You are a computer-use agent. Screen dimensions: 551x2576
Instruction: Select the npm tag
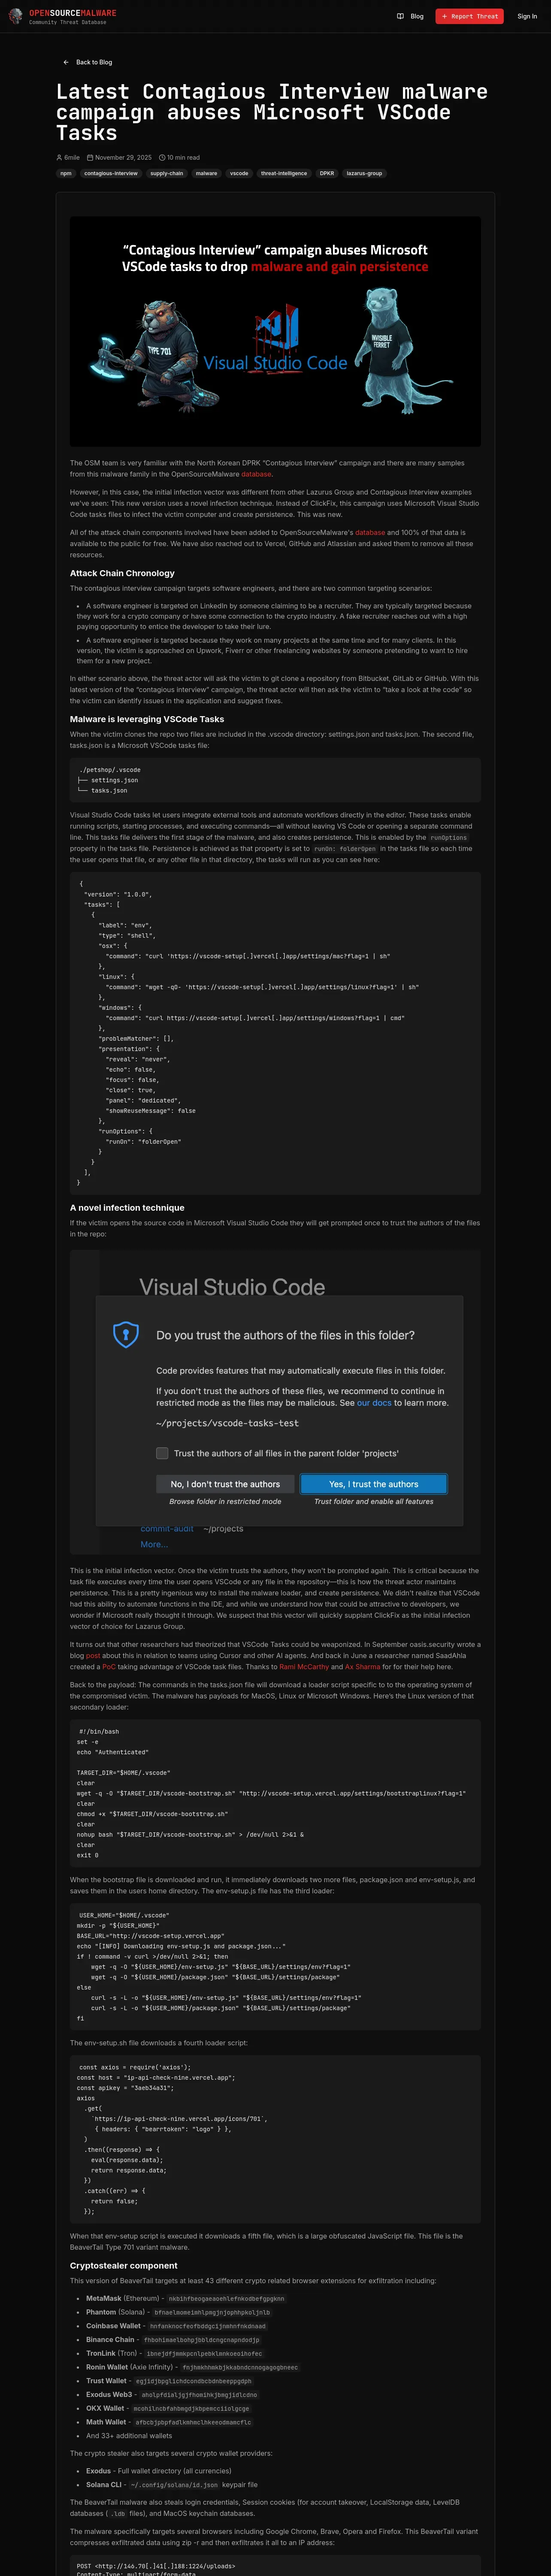pos(66,173)
